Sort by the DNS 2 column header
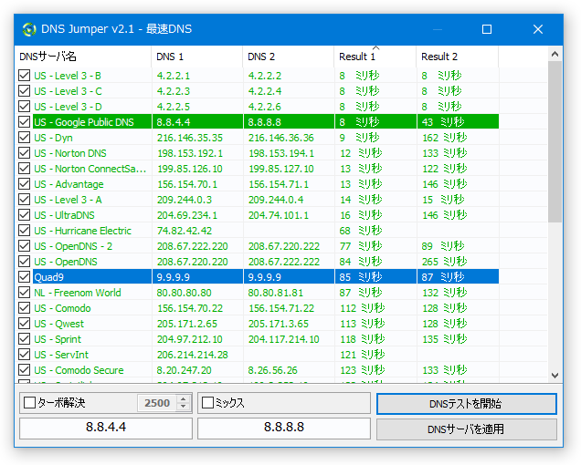The width and height of the screenshot is (581, 465). coord(289,57)
